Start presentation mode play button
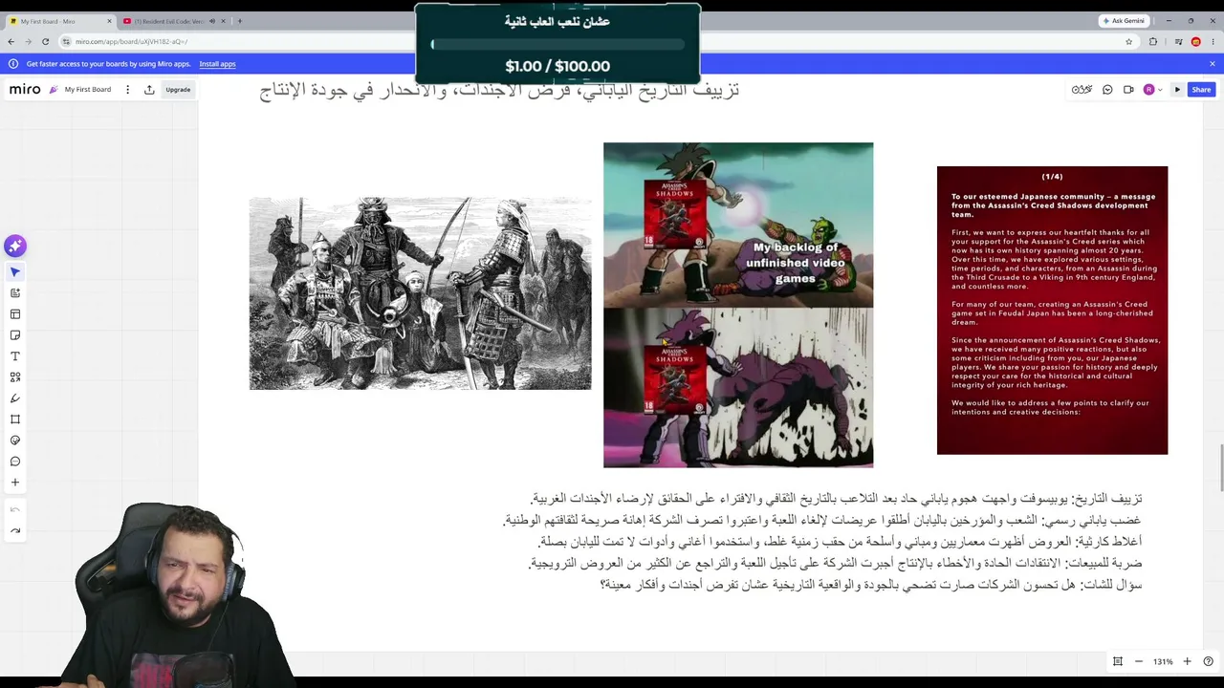The width and height of the screenshot is (1224, 688). pos(1177,90)
